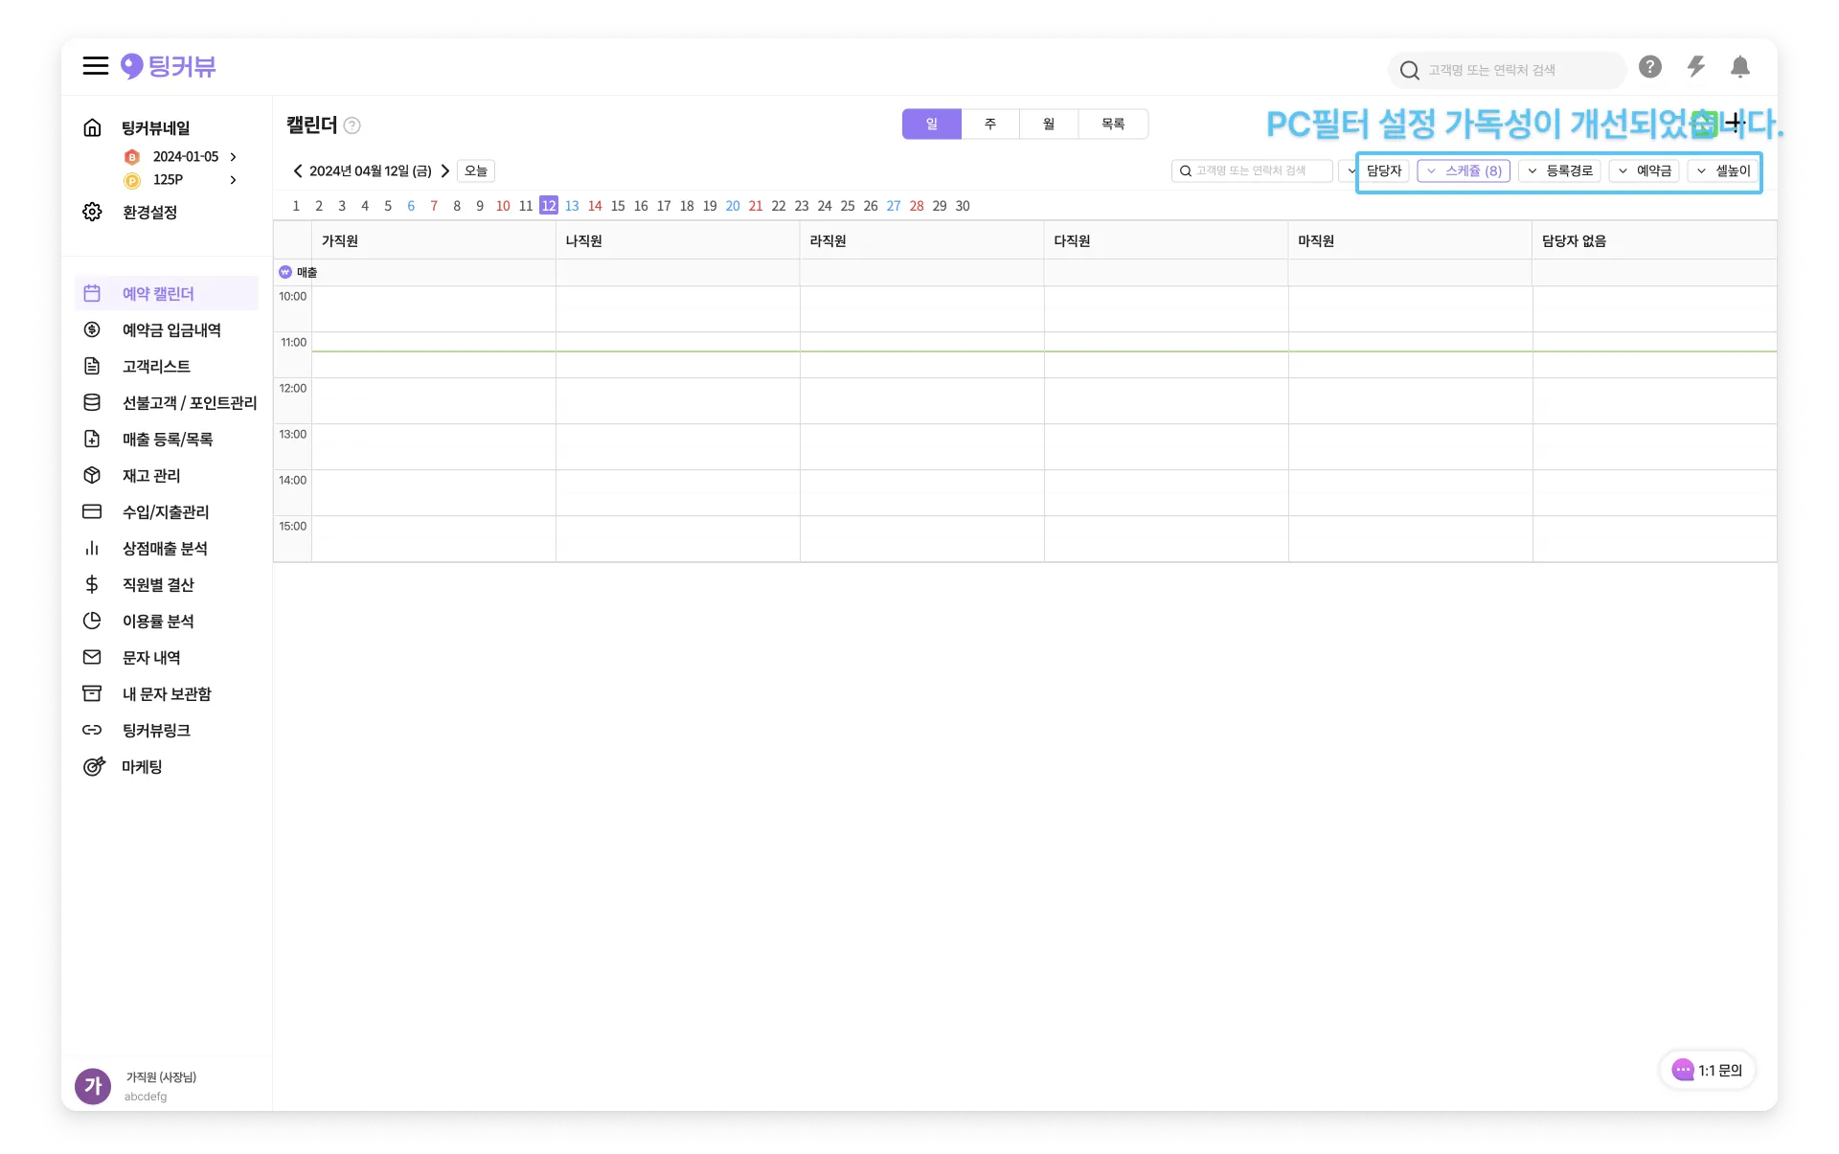This screenshot has height=1154, width=1839.
Task: Click the 오늘 today button
Action: coord(475,171)
